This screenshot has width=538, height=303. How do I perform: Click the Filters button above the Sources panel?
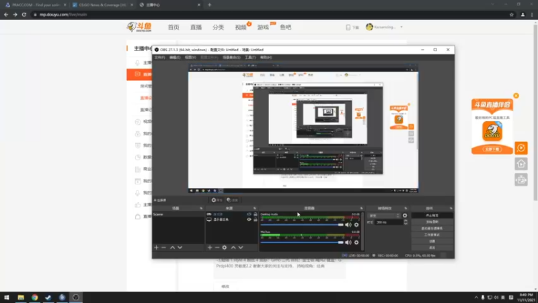(232, 200)
